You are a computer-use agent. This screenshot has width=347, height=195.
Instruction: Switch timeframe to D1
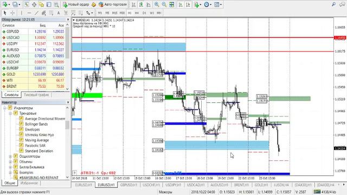click(144, 13)
